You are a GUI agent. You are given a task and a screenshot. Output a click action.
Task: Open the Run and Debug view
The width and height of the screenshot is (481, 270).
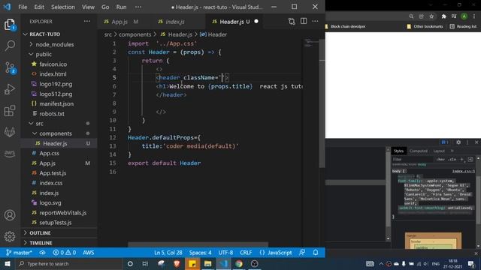[10, 89]
